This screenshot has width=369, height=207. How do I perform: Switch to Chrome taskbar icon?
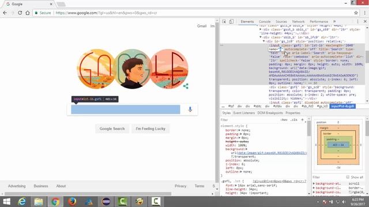pos(55,202)
